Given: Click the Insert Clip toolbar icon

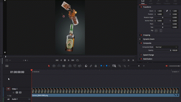Looking at the screenshot, I should pyautogui.click(x=70, y=66).
